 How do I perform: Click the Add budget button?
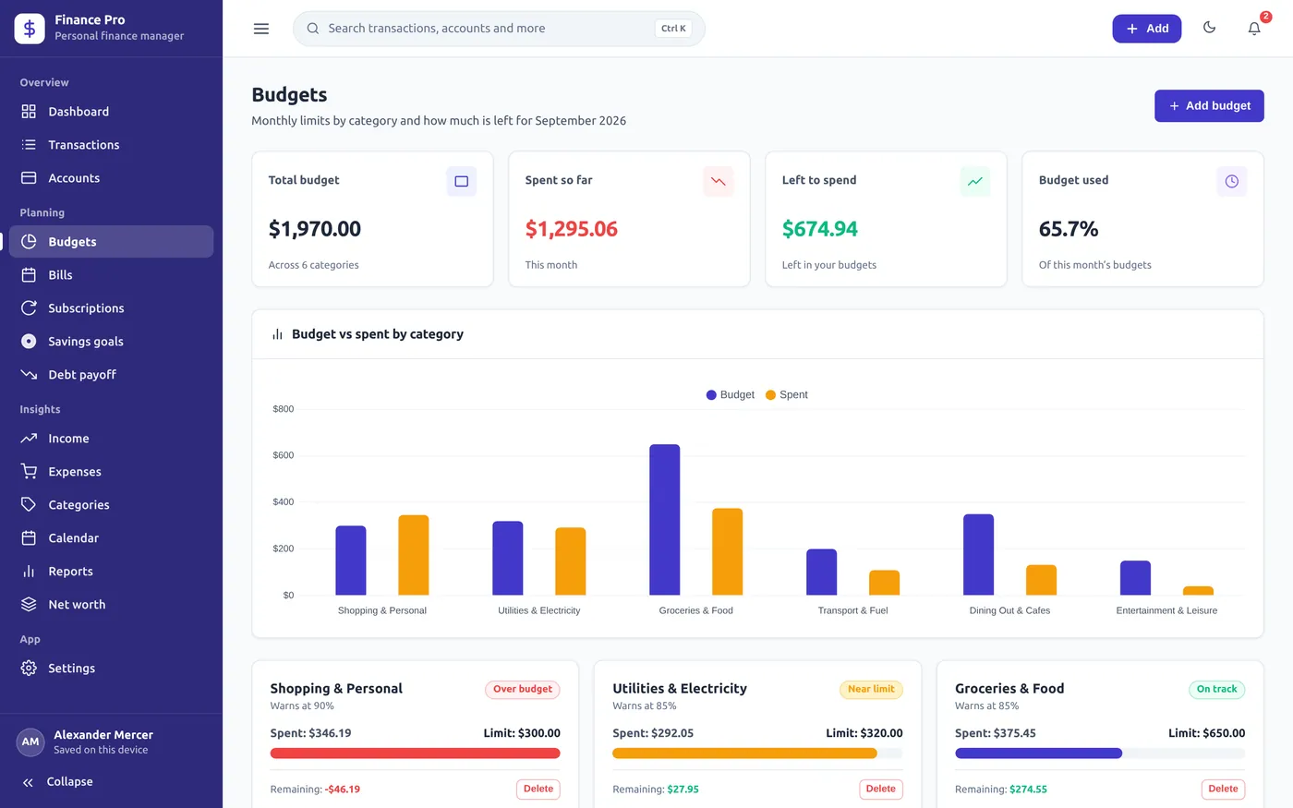pyautogui.click(x=1209, y=106)
